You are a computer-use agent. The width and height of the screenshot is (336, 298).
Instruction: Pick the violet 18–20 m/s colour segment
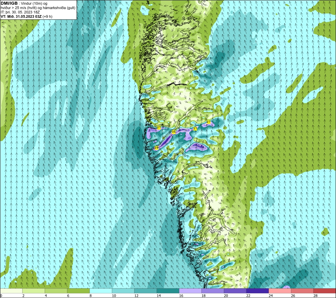(x=213, y=291)
